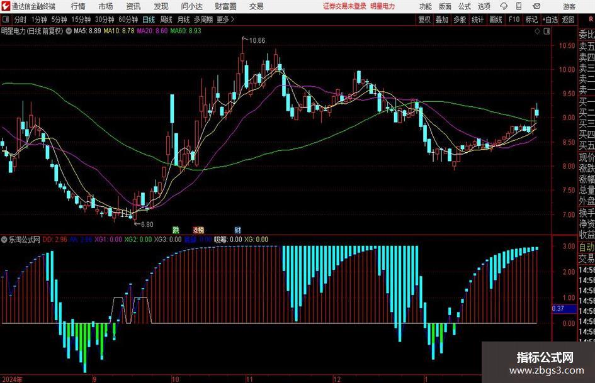
Task: Toggle the right sidebar panel icon
Action: 547,31
